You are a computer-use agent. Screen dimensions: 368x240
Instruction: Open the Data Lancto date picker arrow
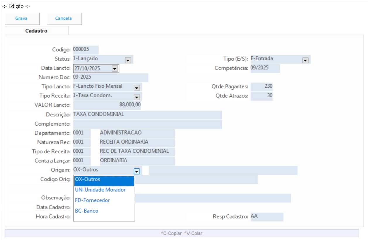[x=114, y=68]
